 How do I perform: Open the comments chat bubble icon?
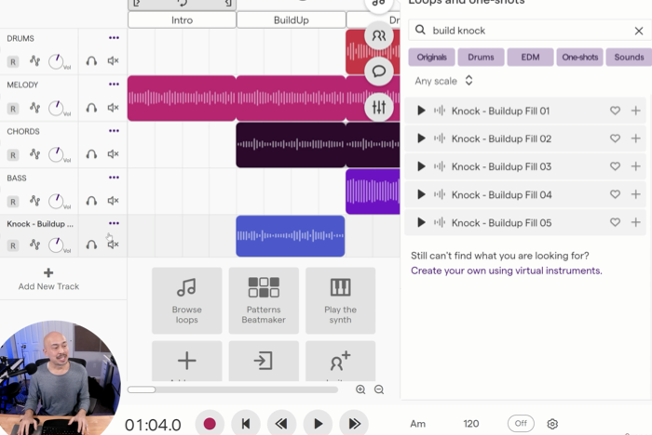pyautogui.click(x=379, y=72)
